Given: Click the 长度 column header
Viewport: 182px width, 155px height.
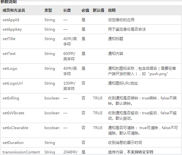Looking at the screenshot, I should (67, 10).
